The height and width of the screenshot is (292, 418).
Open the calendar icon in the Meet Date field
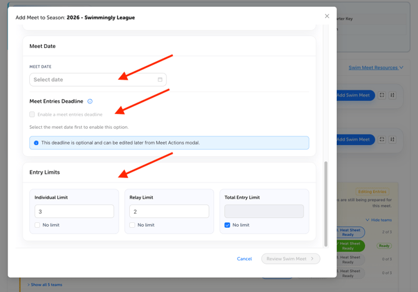[160, 80]
